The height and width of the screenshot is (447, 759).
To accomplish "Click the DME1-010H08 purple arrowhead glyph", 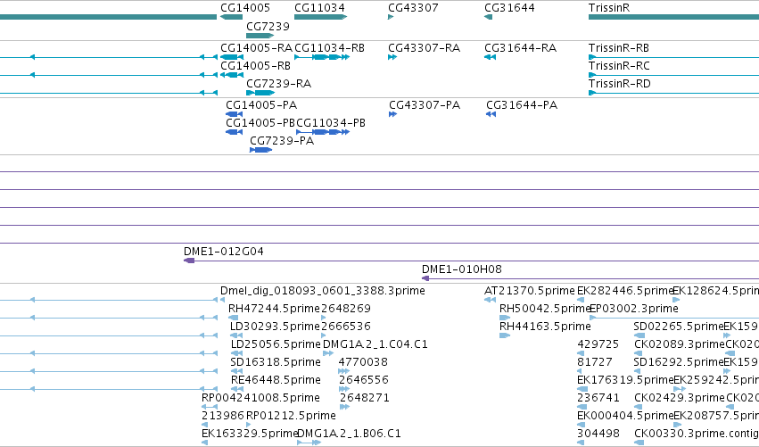I will pos(425,278).
